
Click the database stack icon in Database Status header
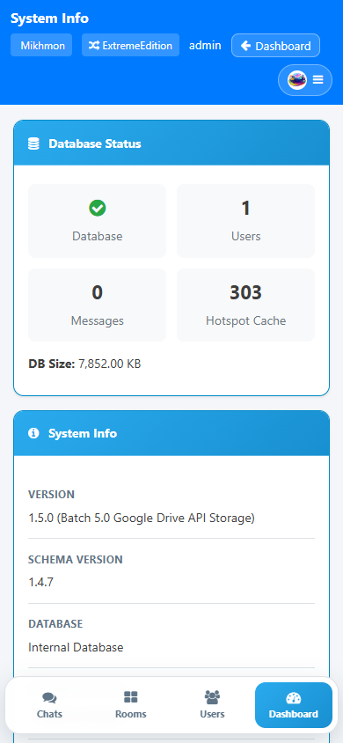coord(33,143)
